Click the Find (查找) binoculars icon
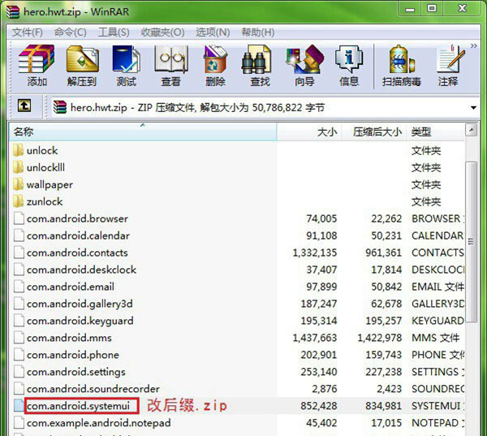 pos(256,59)
